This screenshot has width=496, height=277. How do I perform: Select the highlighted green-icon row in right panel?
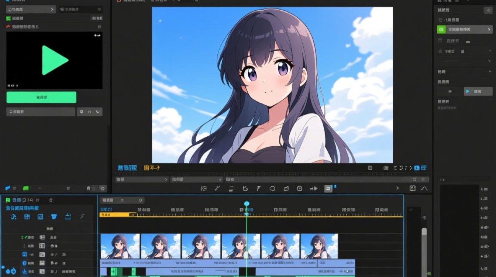point(465,29)
